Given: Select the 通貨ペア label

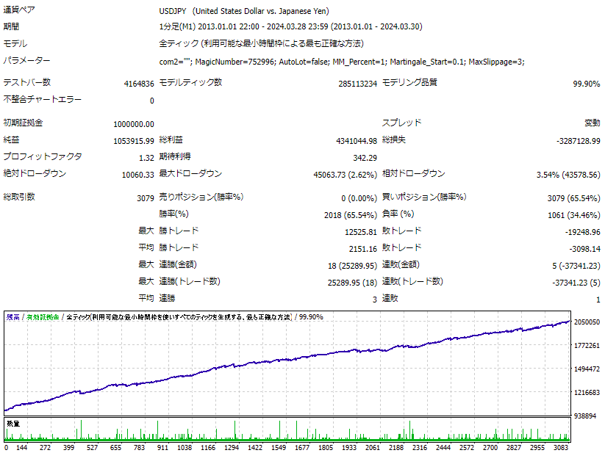Looking at the screenshot, I should 23,11.
